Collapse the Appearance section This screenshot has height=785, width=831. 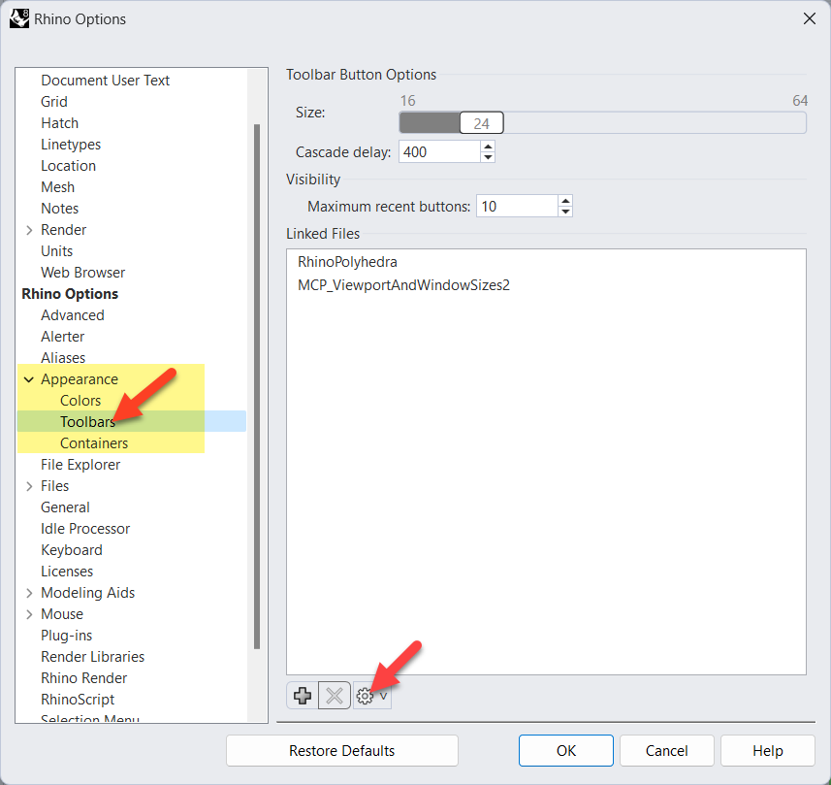pos(29,379)
